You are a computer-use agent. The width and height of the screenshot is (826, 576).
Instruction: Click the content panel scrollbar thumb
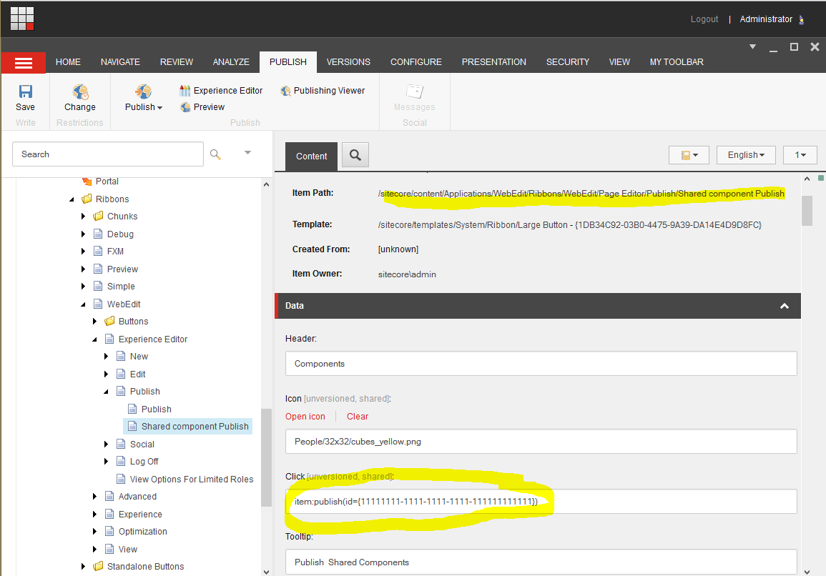tap(807, 211)
